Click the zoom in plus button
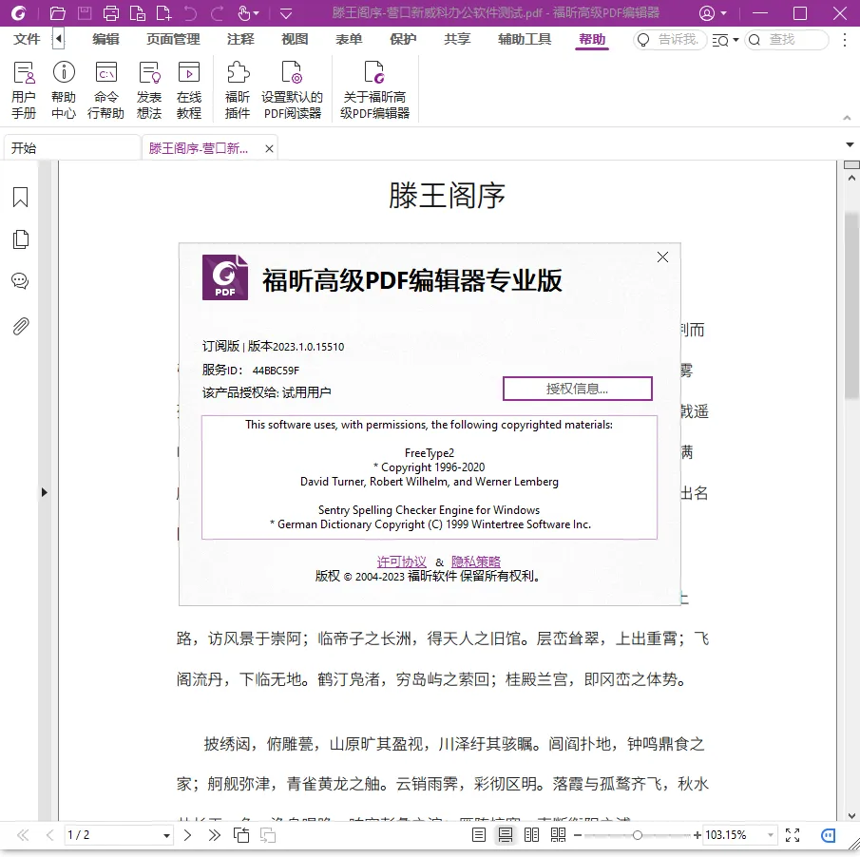The width and height of the screenshot is (860, 857). (698, 835)
